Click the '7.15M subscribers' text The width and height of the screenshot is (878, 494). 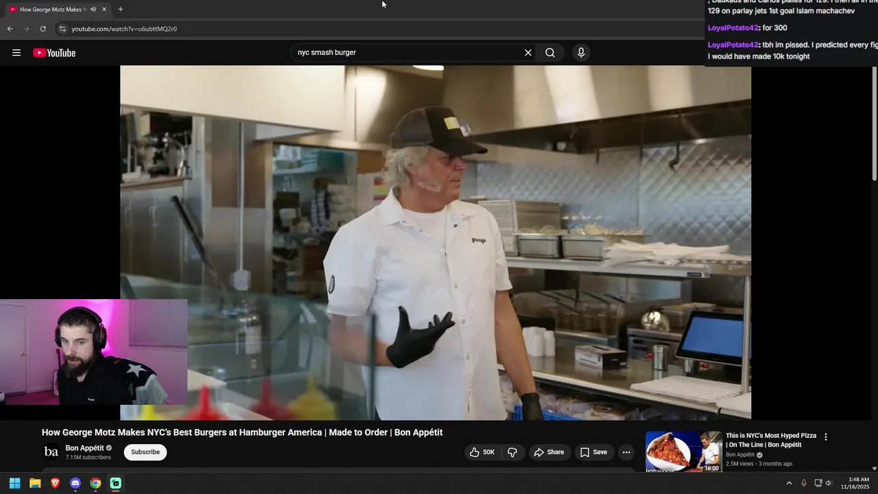[x=88, y=458]
